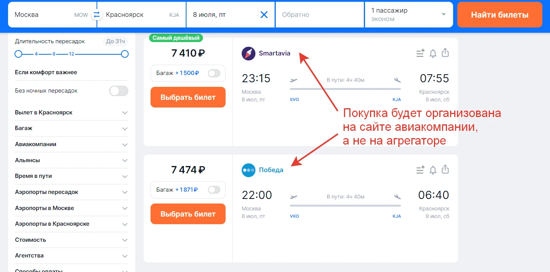Viewport: 550px width, 272px height.
Task: Clear the departure date 8 июля
Action: click(x=264, y=15)
